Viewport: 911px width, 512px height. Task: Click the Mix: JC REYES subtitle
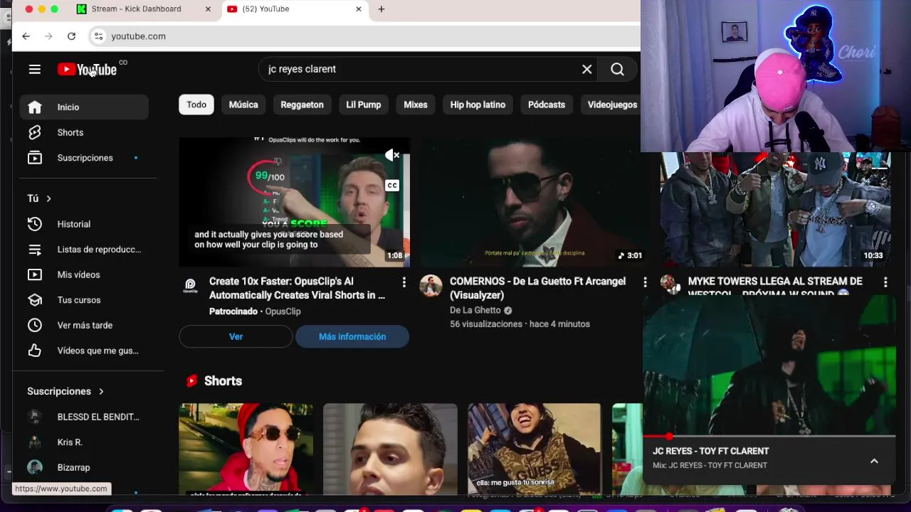click(710, 465)
